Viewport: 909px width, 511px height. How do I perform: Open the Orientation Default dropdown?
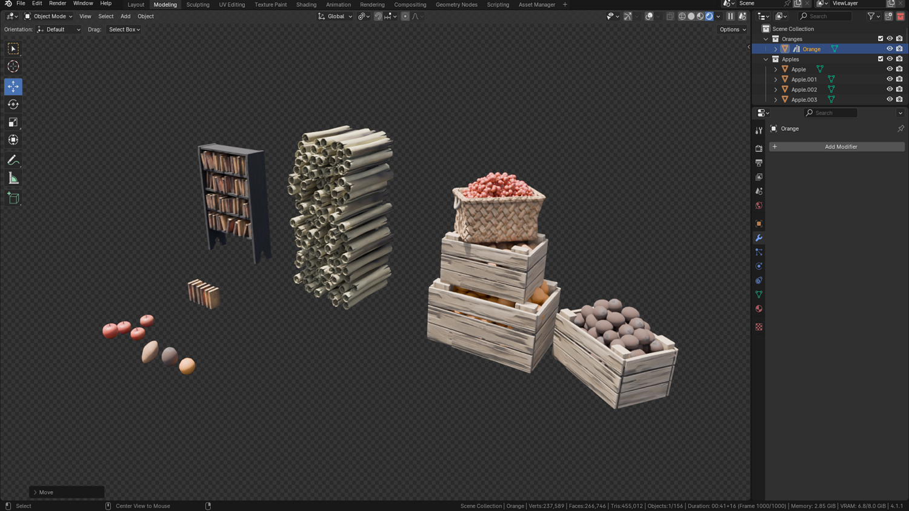tap(59, 29)
